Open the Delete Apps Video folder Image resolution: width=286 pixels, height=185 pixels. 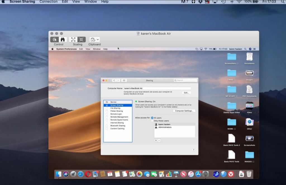pyautogui.click(x=232, y=108)
